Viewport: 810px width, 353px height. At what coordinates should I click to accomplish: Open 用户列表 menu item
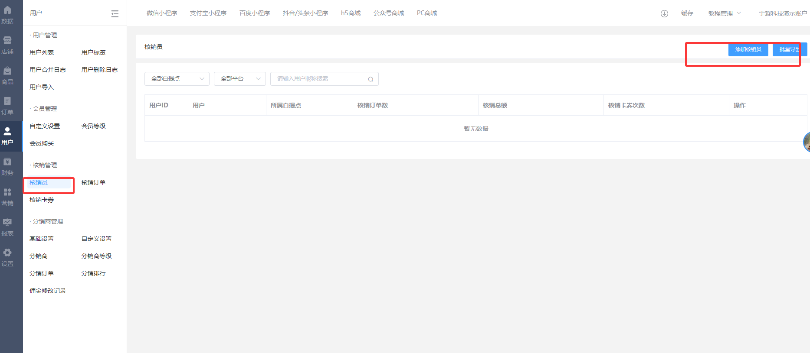pyautogui.click(x=42, y=52)
